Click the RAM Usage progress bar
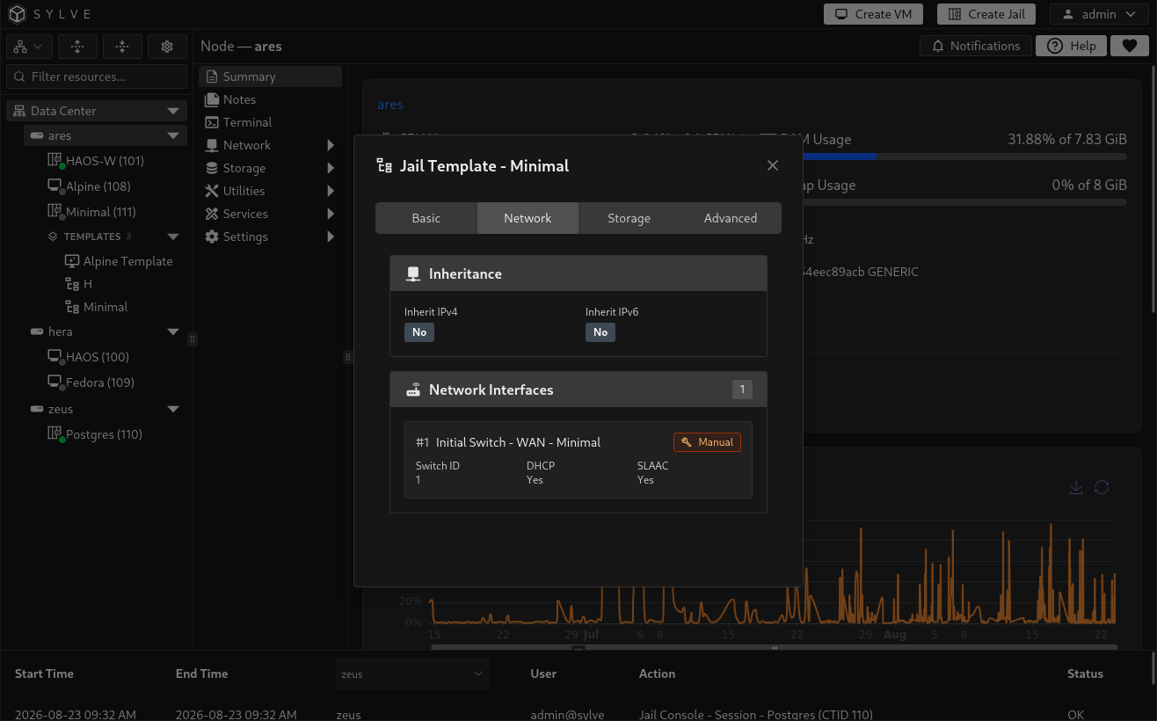Viewport: 1157px width, 721px height. pos(964,157)
